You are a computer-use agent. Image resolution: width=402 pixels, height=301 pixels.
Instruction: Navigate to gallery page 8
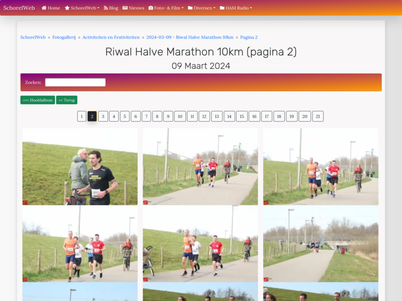[x=157, y=116]
